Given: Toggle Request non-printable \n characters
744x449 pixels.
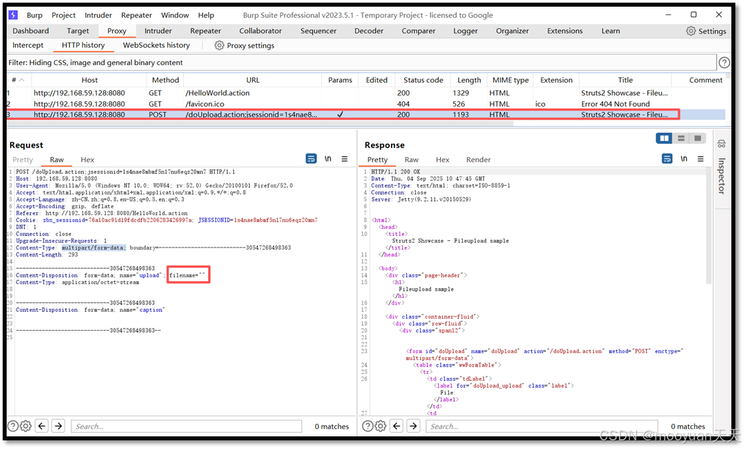Looking at the screenshot, I should (x=328, y=159).
